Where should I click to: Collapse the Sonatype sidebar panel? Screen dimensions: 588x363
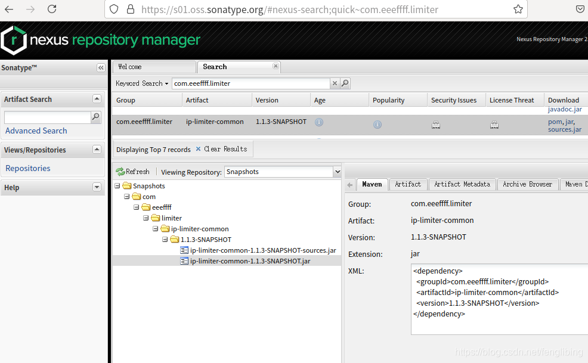point(101,67)
